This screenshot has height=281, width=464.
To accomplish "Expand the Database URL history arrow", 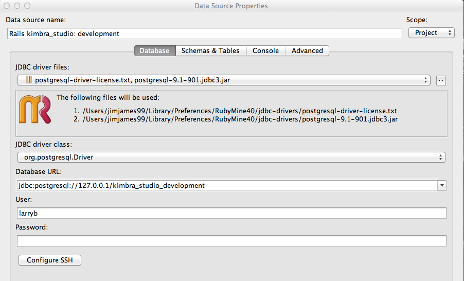I will pyautogui.click(x=442, y=186).
